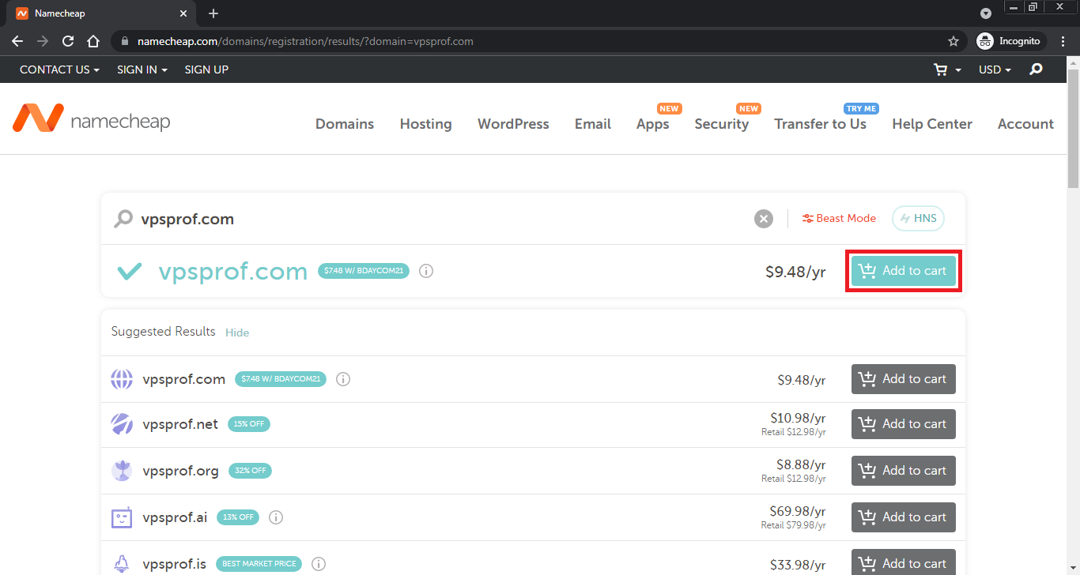This screenshot has width=1080, height=575.
Task: Click the magnifier icon in domain search box
Action: pyautogui.click(x=123, y=219)
